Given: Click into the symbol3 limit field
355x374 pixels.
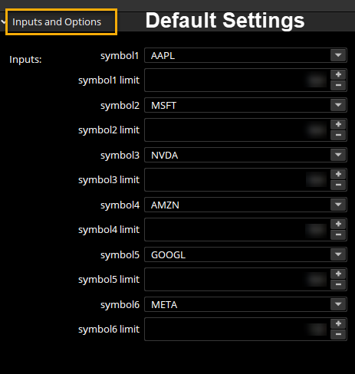Looking at the screenshot, I should [x=237, y=180].
